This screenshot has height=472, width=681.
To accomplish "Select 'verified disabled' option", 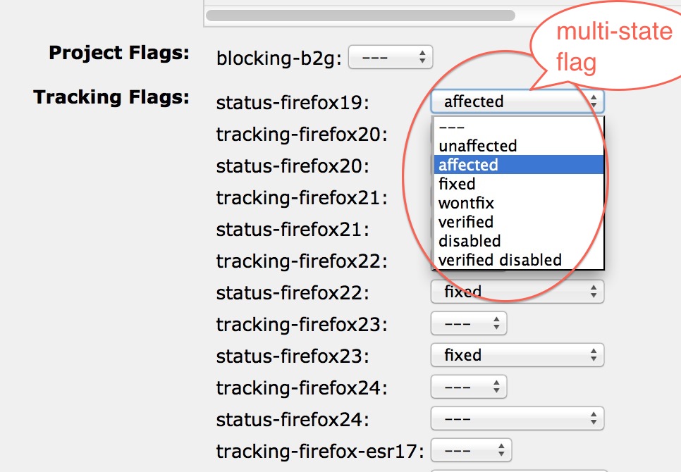I will [x=519, y=260].
